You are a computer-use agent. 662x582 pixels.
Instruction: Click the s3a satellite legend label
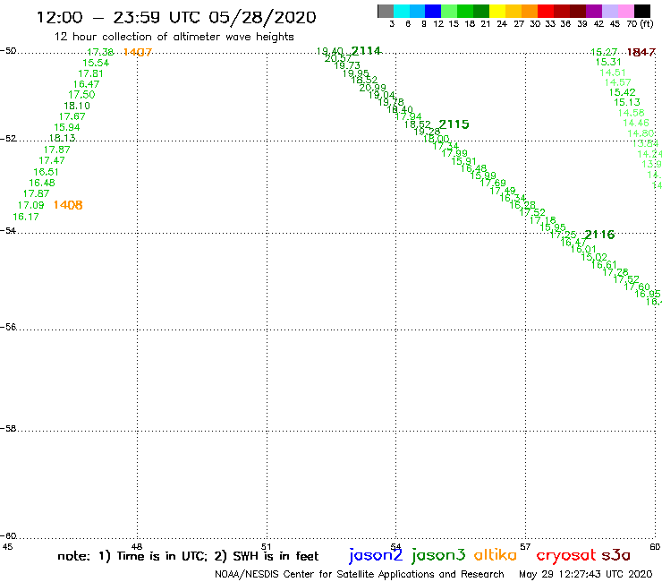coord(615,555)
